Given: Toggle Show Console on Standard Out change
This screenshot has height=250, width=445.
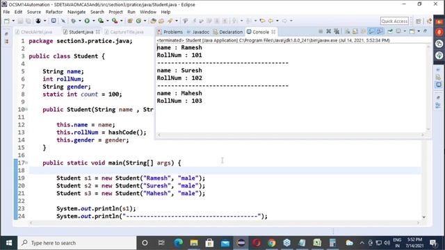Looking at the screenshot, I should pyautogui.click(x=371, y=31).
